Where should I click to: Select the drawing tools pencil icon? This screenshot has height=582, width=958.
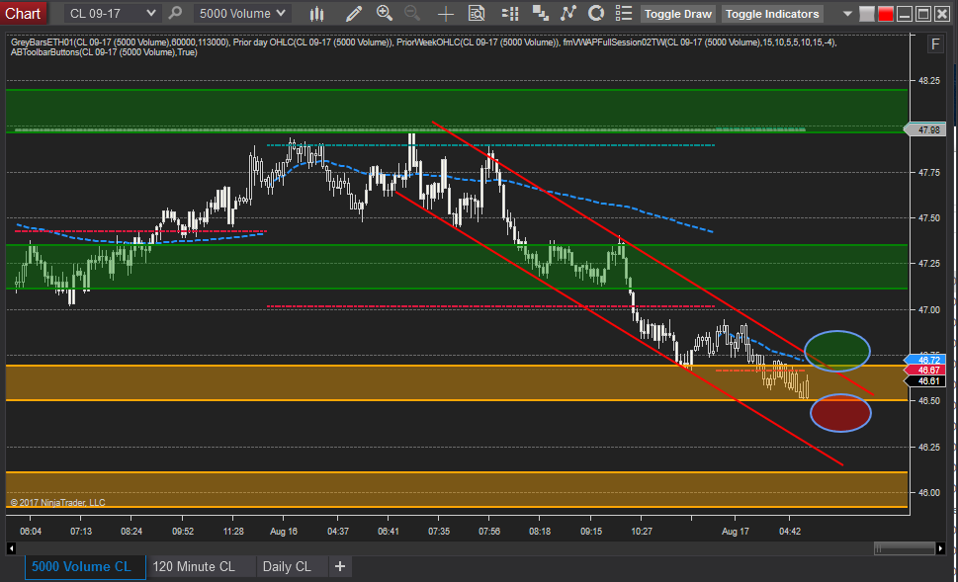click(x=353, y=14)
